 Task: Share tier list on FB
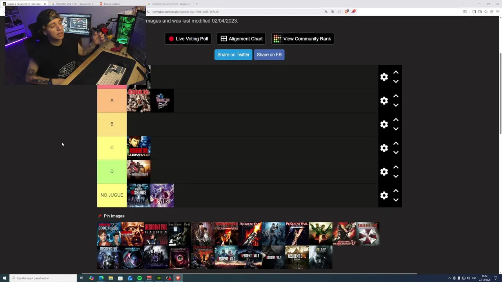coord(269,55)
